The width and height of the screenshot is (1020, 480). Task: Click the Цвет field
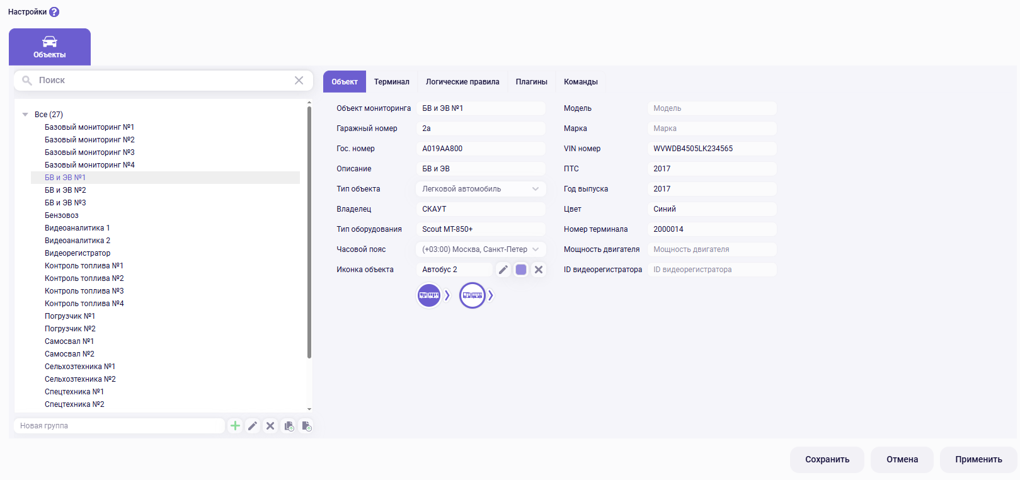[712, 209]
